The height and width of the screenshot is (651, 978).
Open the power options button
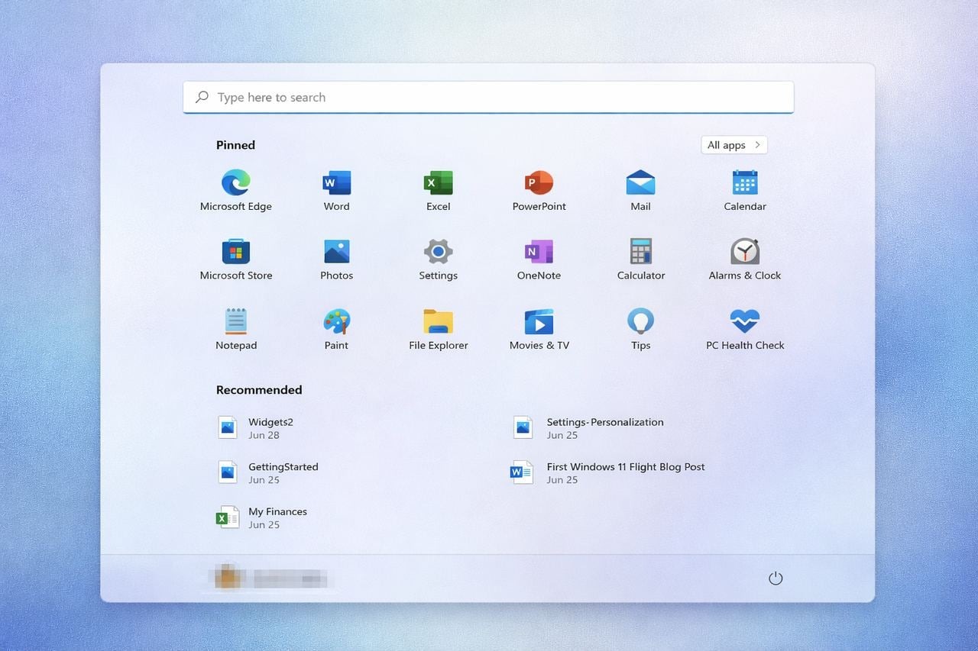click(776, 578)
